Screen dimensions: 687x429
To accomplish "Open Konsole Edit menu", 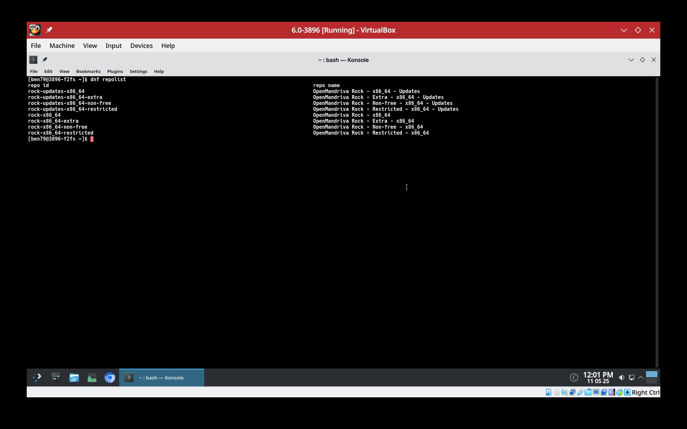I will pyautogui.click(x=49, y=71).
